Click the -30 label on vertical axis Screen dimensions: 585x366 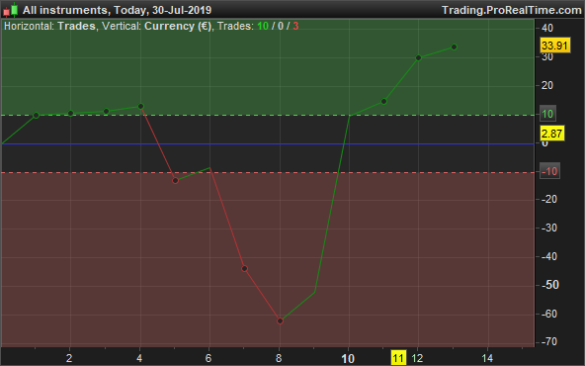pyautogui.click(x=549, y=228)
